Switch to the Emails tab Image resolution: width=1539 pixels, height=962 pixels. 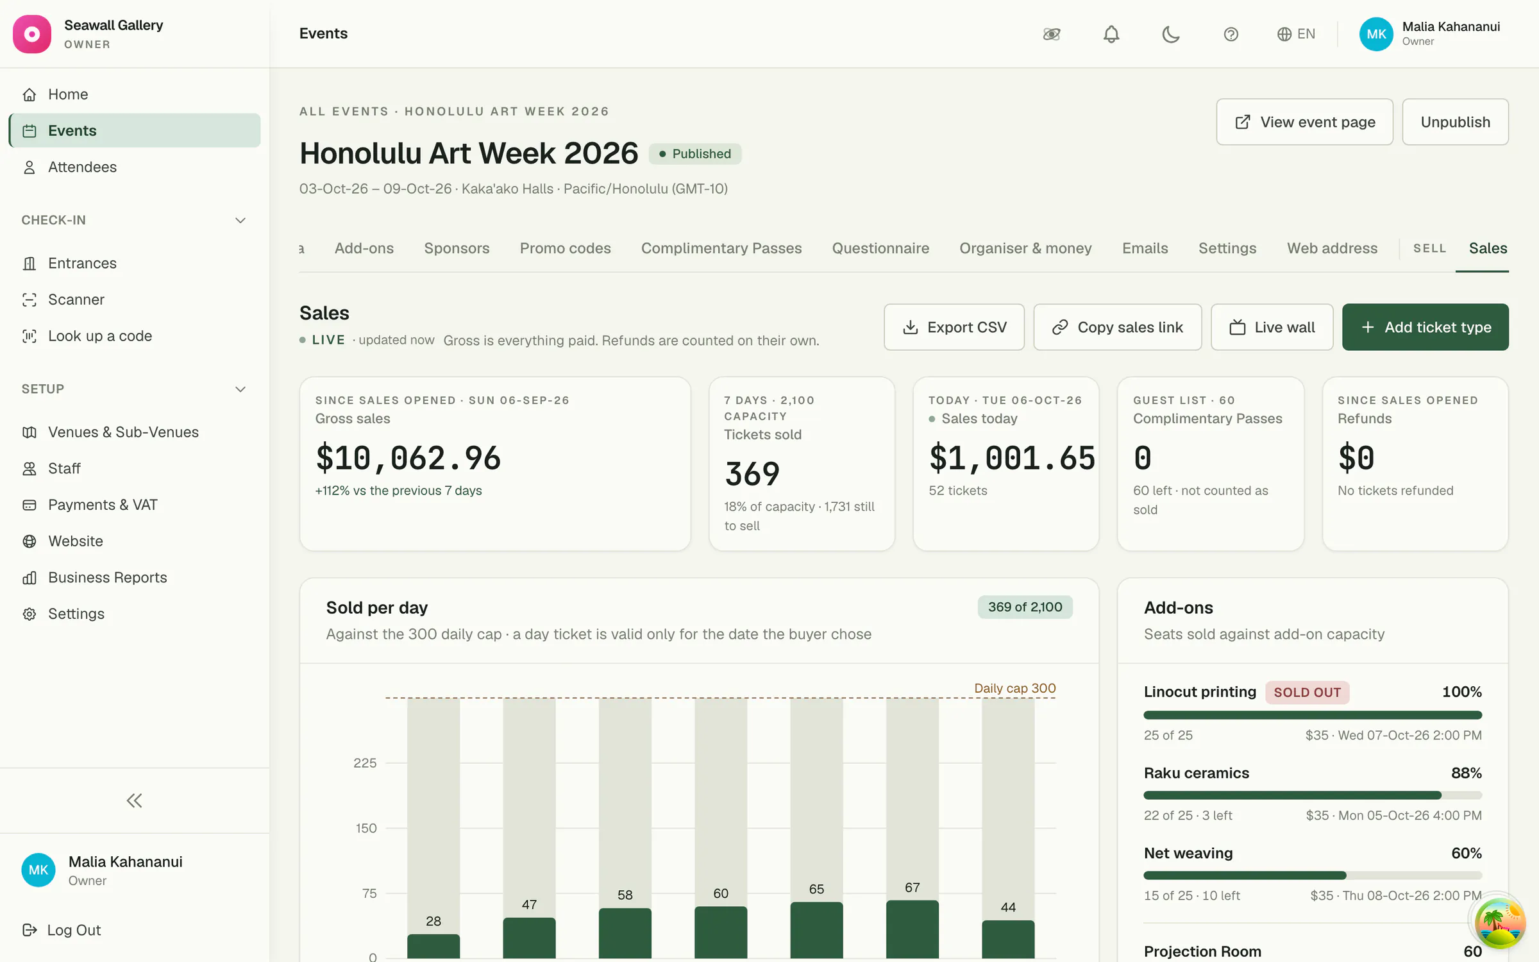pos(1145,248)
